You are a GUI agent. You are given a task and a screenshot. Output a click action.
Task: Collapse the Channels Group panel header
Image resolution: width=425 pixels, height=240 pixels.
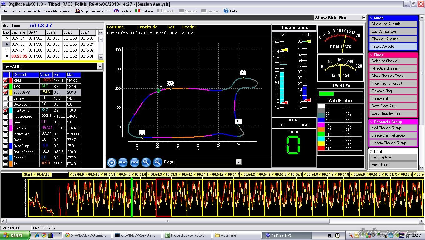point(371,122)
